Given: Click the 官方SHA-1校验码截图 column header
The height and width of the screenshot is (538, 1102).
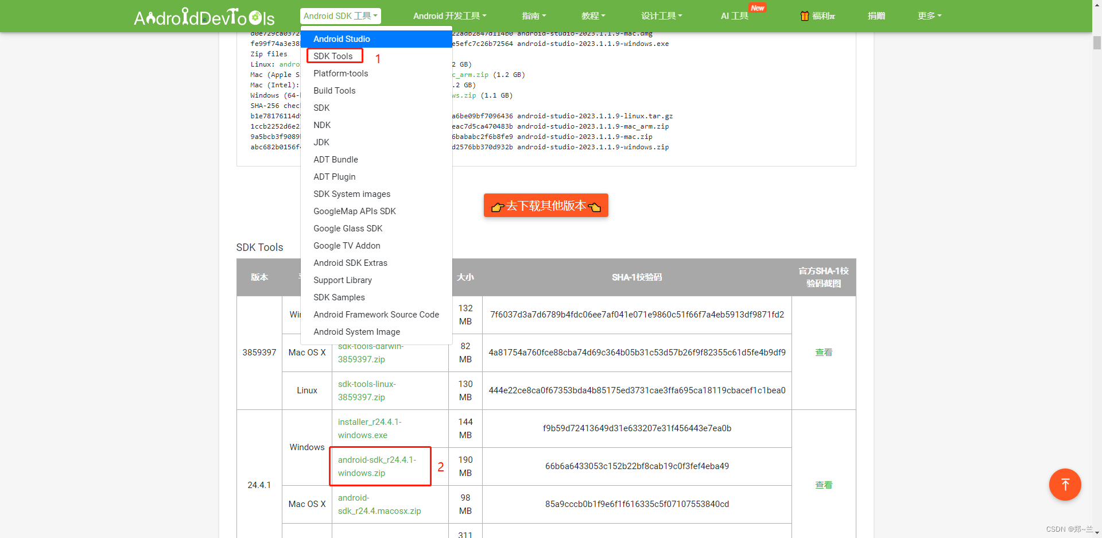Looking at the screenshot, I should pyautogui.click(x=824, y=277).
